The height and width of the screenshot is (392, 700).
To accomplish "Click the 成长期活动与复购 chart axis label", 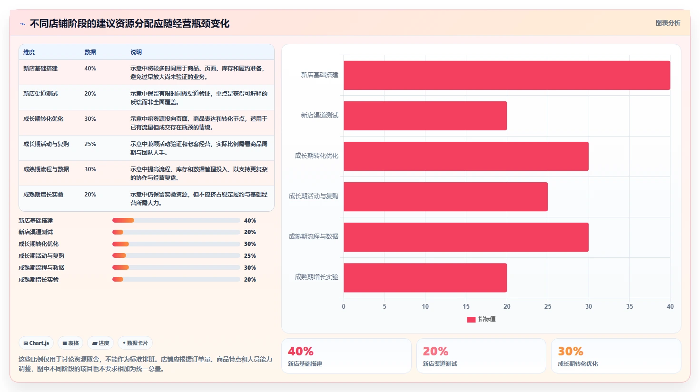I will (314, 196).
